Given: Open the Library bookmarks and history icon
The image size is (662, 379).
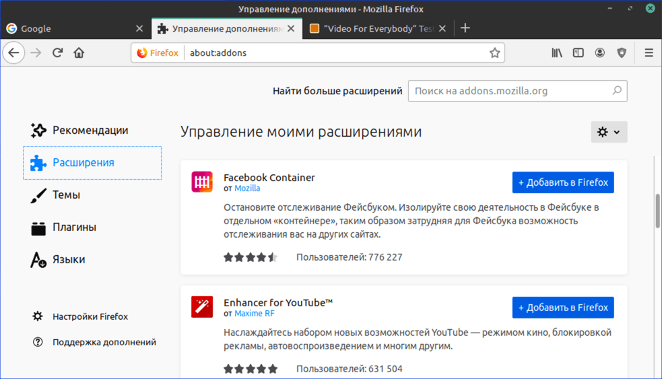Looking at the screenshot, I should coord(557,53).
